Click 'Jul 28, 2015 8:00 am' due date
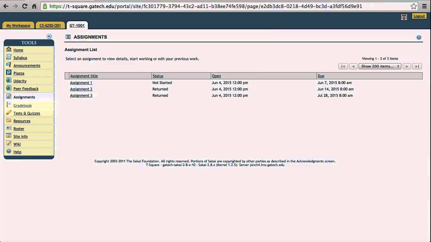Image resolution: width=431 pixels, height=242 pixels. coord(335,95)
